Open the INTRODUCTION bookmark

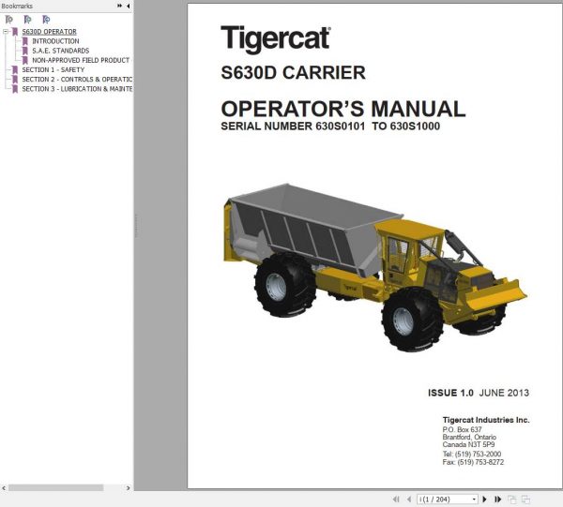55,41
